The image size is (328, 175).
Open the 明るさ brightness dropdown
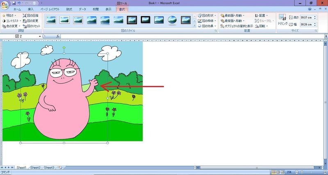[9, 16]
